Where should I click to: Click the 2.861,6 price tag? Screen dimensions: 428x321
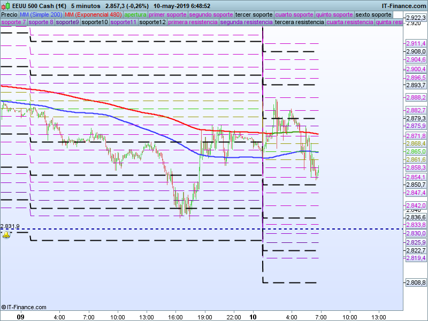[416, 159]
